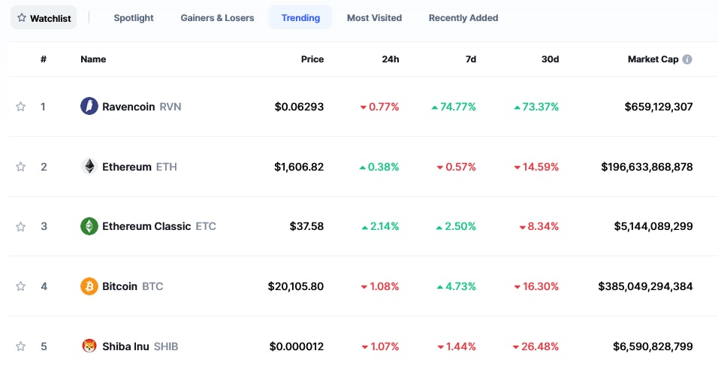Screen dimensions: 718x375
Task: Star Ravencoin to add to watchlist
Action: pyautogui.click(x=21, y=107)
